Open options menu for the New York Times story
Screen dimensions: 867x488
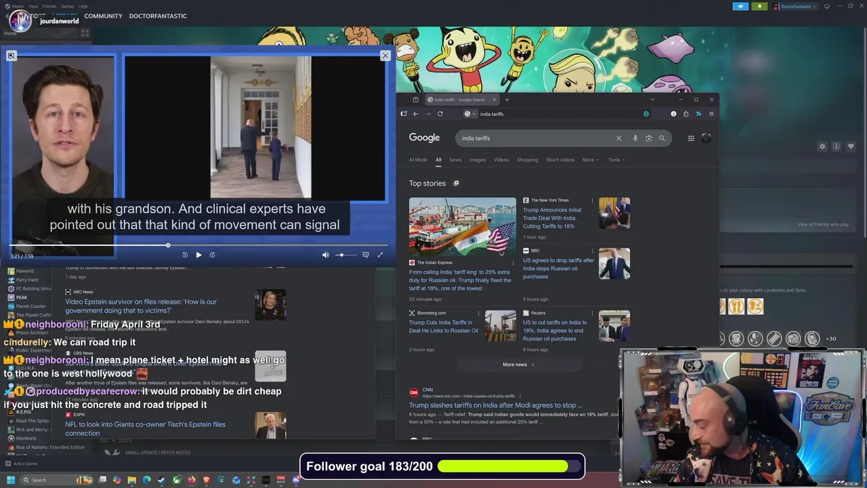click(592, 201)
